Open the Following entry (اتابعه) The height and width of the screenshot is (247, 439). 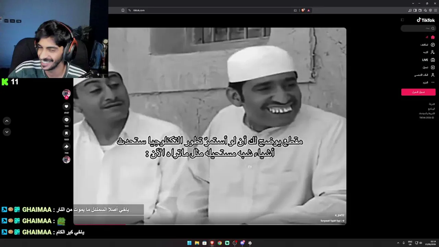(x=429, y=52)
